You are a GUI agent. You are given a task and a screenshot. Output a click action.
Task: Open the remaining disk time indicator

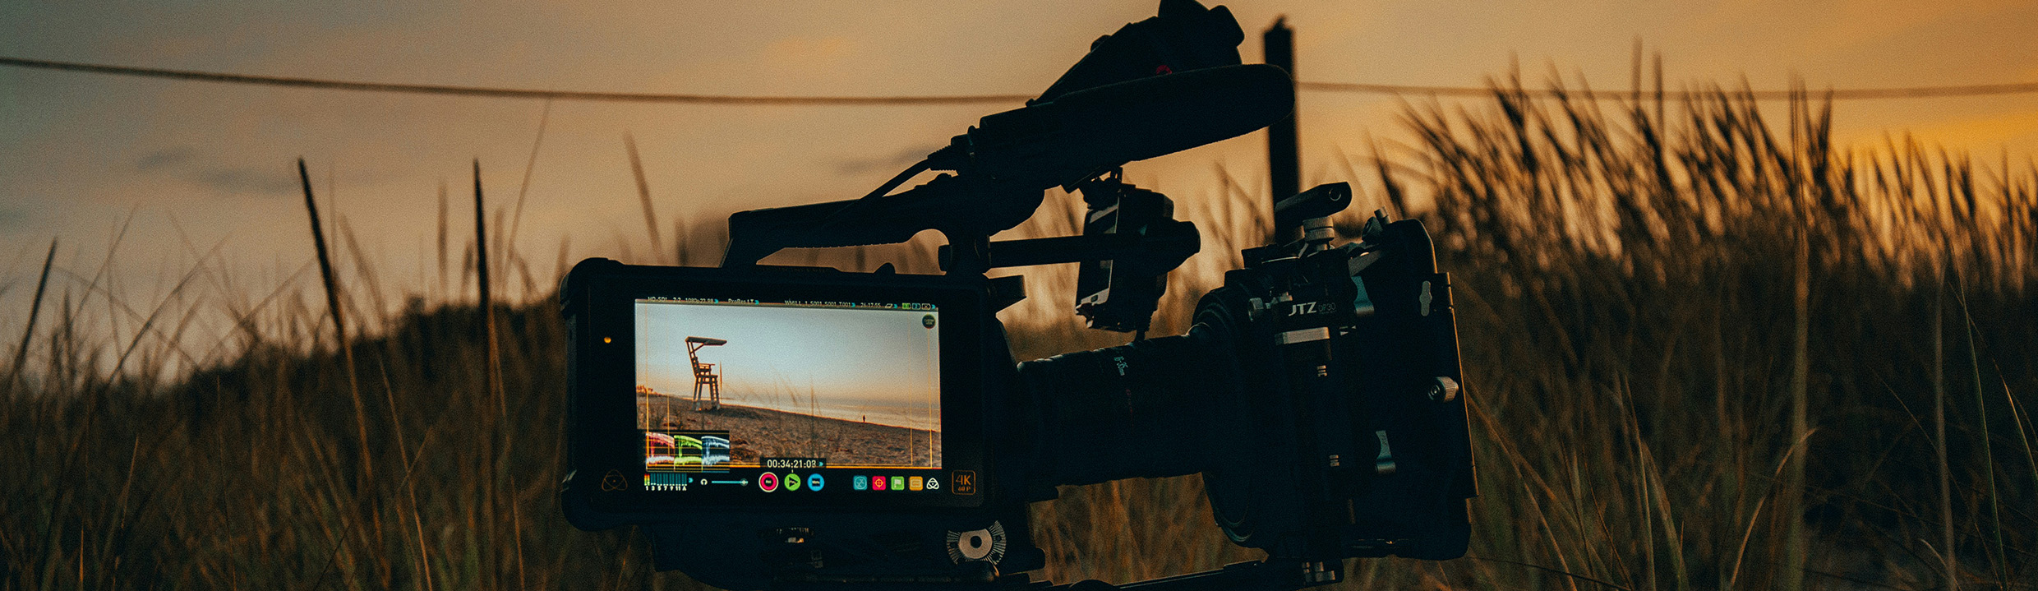[x=871, y=305]
